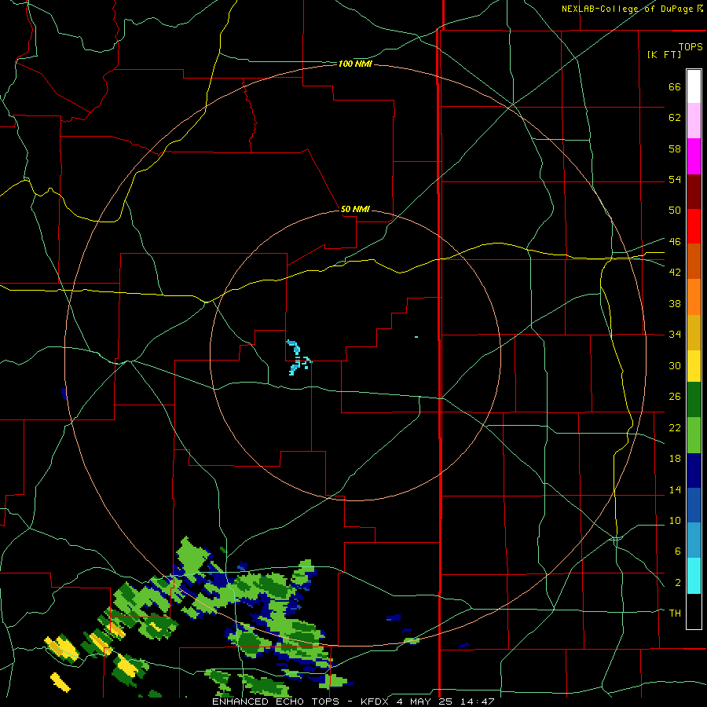Click the legend value "26"
Screen dimensions: 707x707
click(x=675, y=397)
